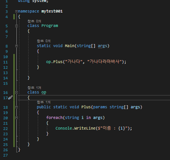Collapse the foreach loop block

16,118
